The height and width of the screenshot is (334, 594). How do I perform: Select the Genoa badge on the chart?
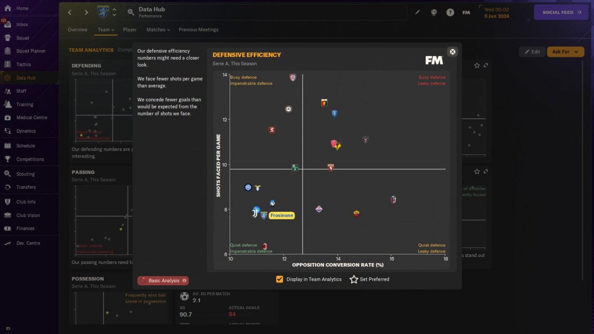[324, 103]
